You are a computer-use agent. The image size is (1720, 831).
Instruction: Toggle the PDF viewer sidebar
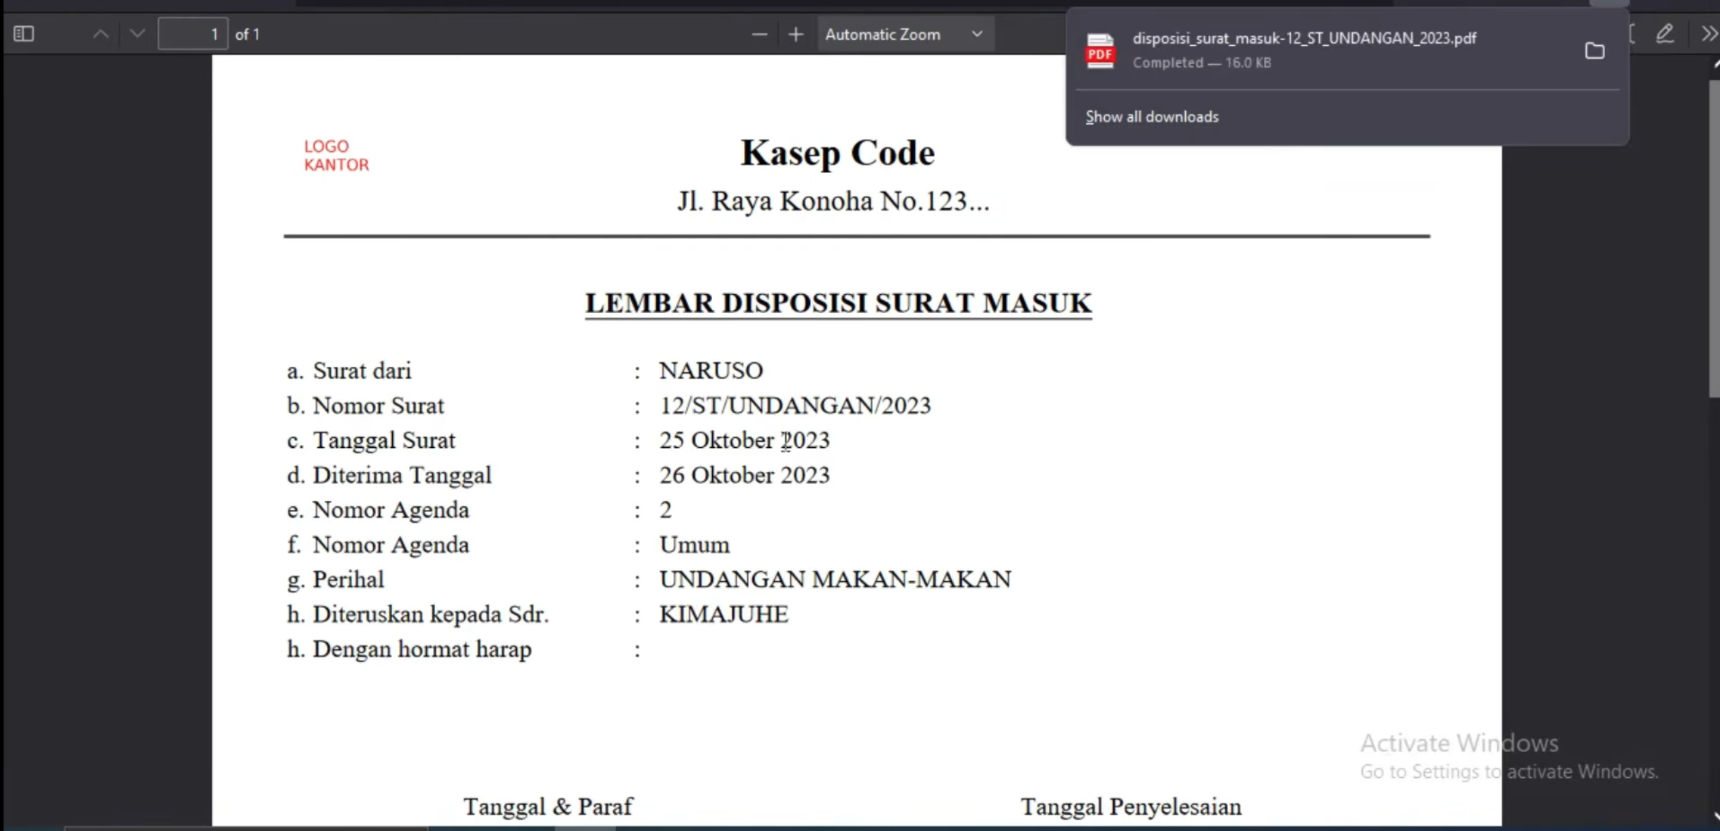click(x=24, y=34)
